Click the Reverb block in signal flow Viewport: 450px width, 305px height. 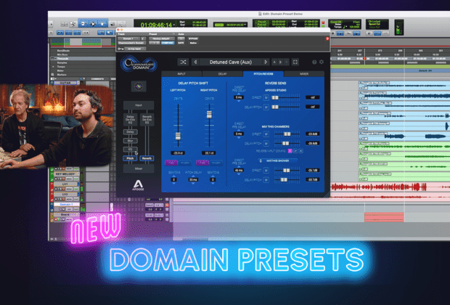pyautogui.click(x=147, y=158)
